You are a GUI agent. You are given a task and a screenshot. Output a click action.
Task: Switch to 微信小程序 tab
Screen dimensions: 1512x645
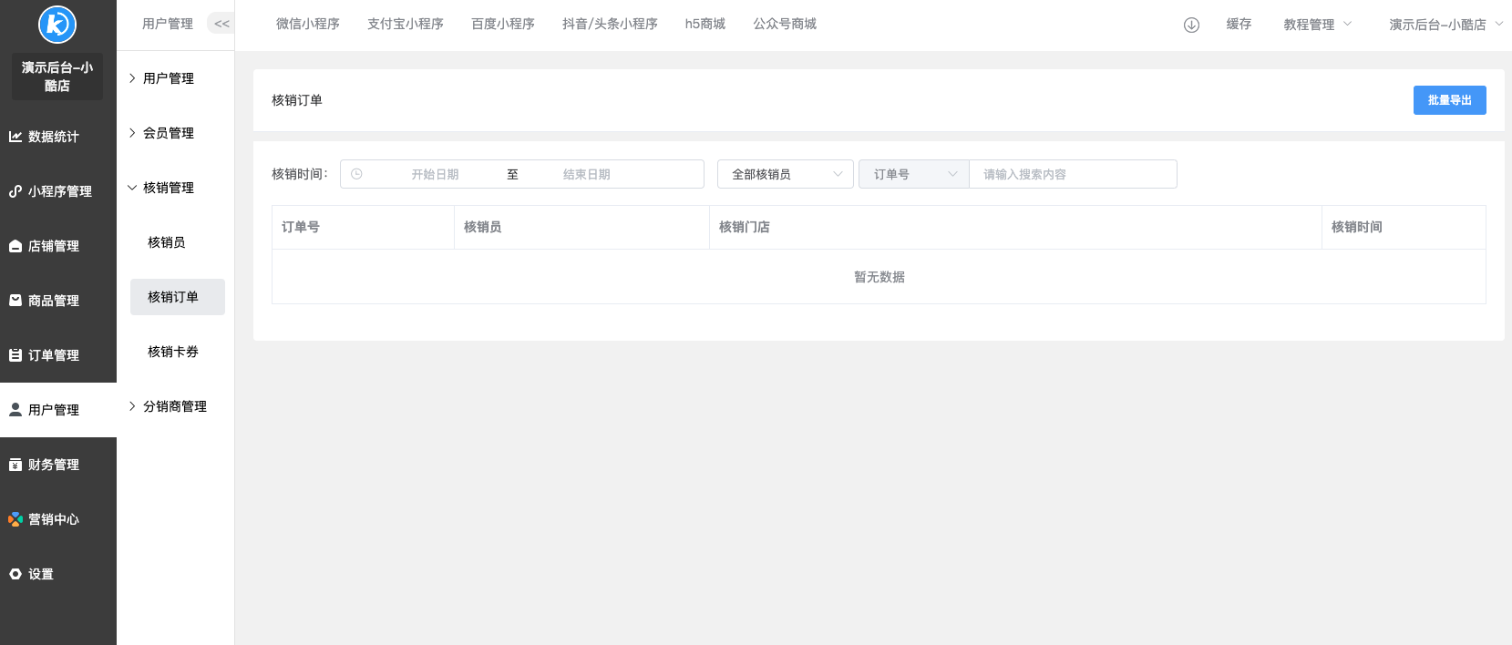308,24
